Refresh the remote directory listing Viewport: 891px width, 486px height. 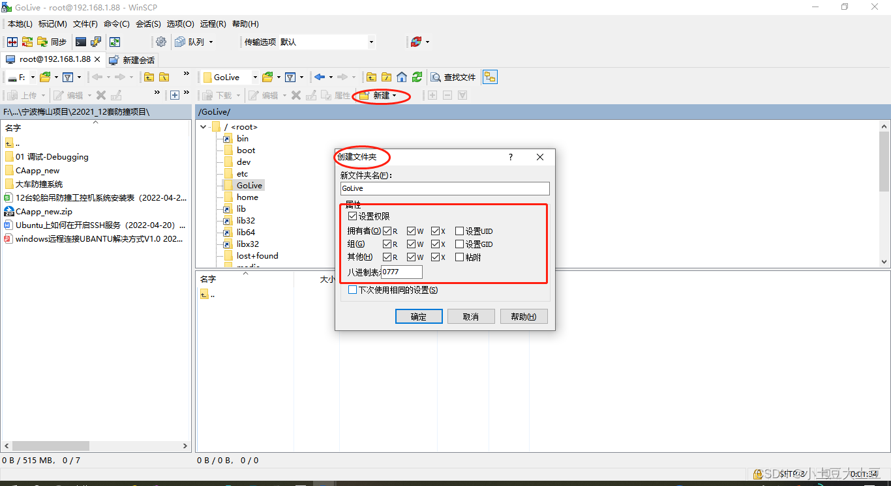[x=417, y=77]
